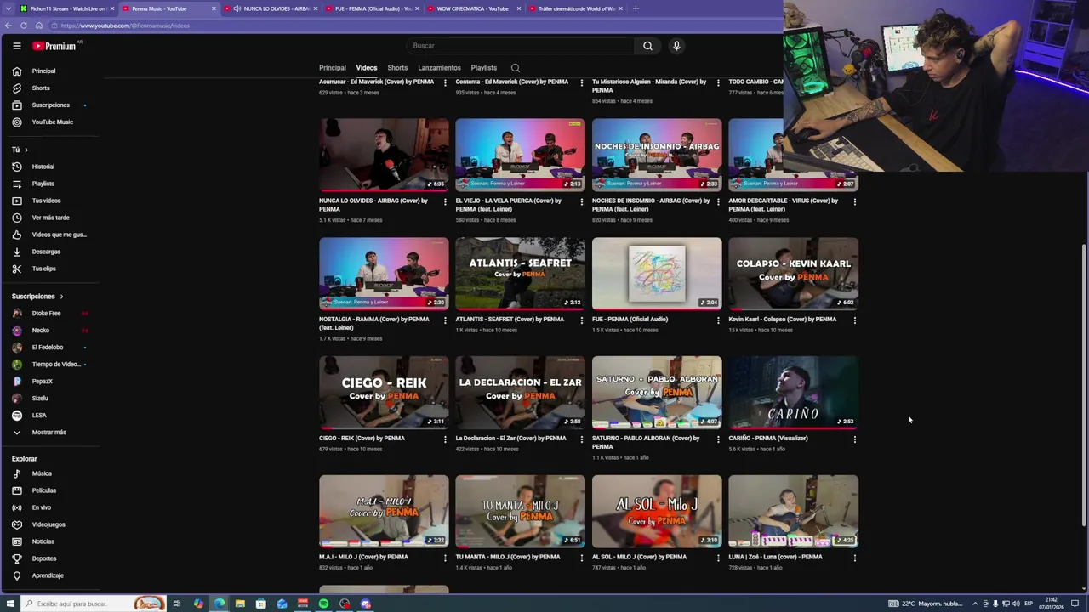Expand the Tú section chevron
Viewport: 1089px width, 612px height.
[x=26, y=150]
